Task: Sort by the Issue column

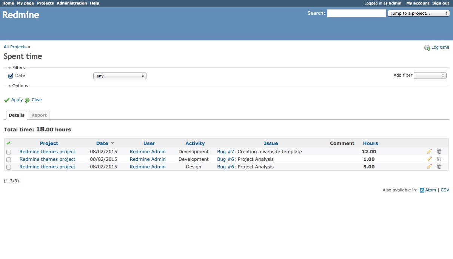Action: click(271, 143)
